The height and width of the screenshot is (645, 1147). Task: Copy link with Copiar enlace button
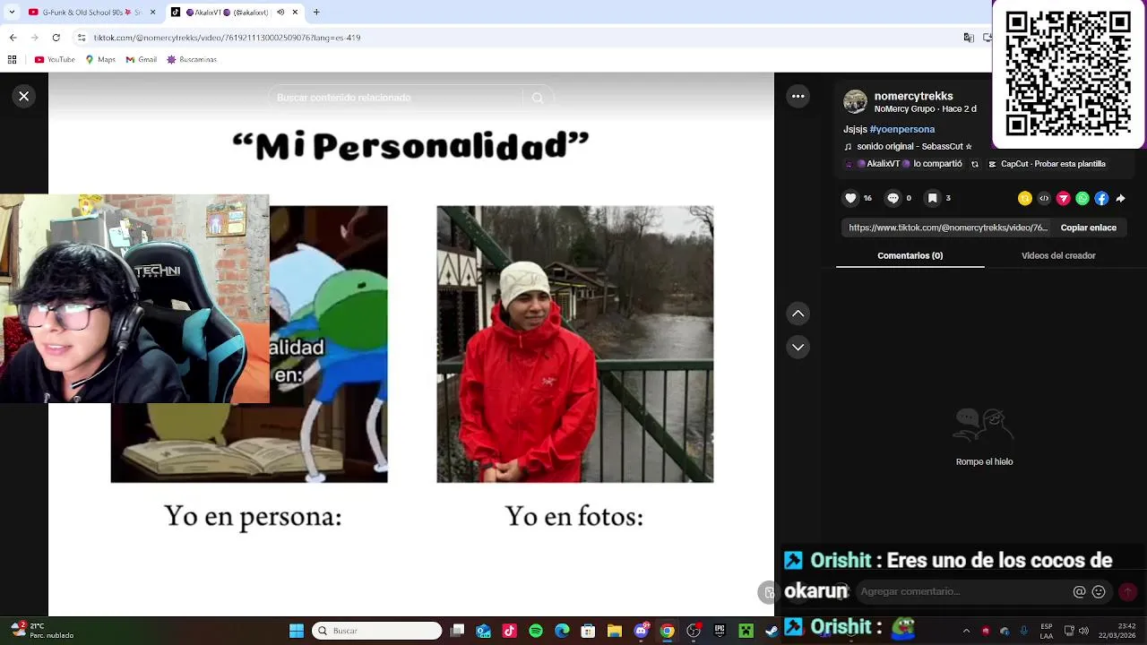1088,228
